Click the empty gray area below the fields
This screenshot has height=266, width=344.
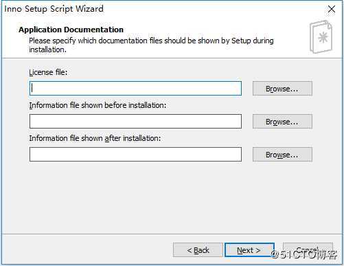[x=172, y=197]
